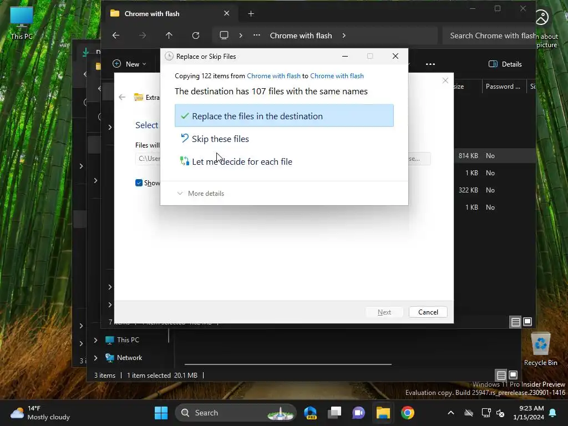
Task: Show hidden path ellipsis in address bar
Action: coord(256,35)
